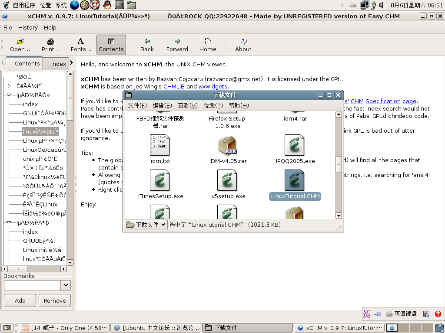Open the file manager launcher in top panel

click(x=131, y=5)
